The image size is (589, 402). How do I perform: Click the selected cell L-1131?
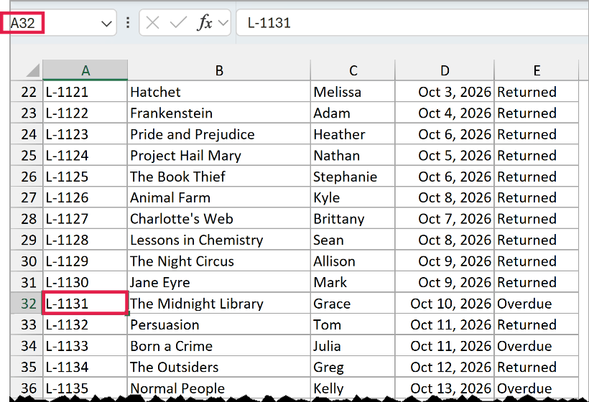tap(85, 303)
